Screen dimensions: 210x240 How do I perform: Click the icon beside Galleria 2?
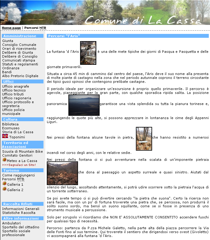tap(4, 189)
